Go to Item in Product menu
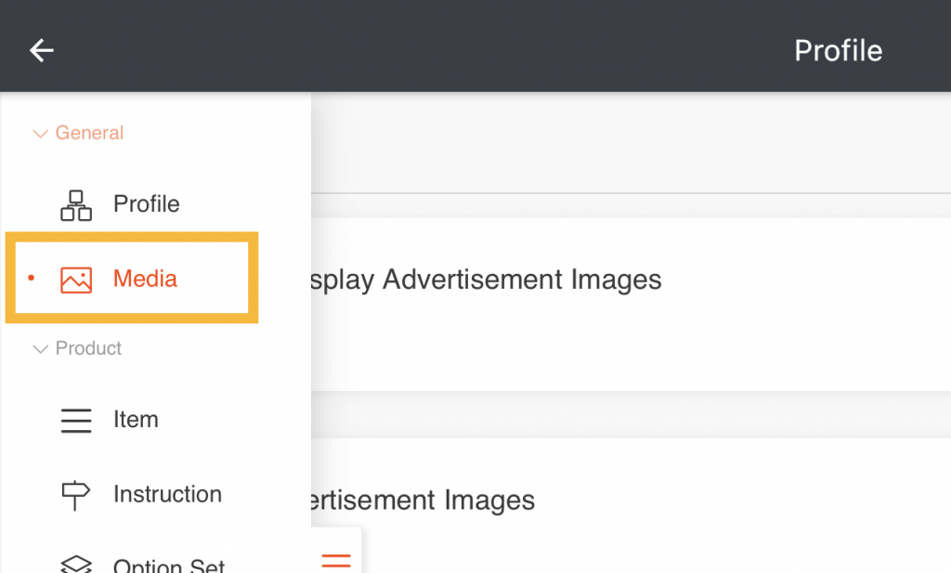The image size is (951, 573). [x=136, y=420]
